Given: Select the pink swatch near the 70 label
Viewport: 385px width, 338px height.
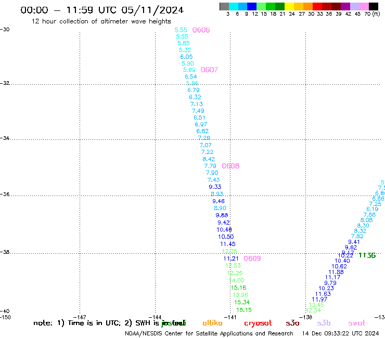Looking at the screenshot, I should pyautogui.click(x=364, y=6).
